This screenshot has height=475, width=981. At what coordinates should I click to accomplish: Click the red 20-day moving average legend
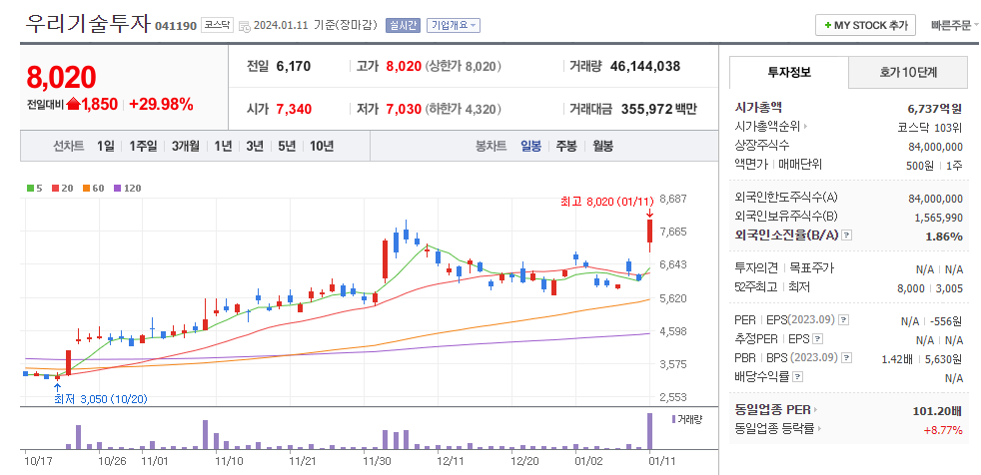(x=61, y=188)
